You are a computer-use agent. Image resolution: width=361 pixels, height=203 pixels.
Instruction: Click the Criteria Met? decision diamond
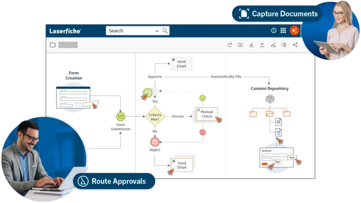pos(154,116)
